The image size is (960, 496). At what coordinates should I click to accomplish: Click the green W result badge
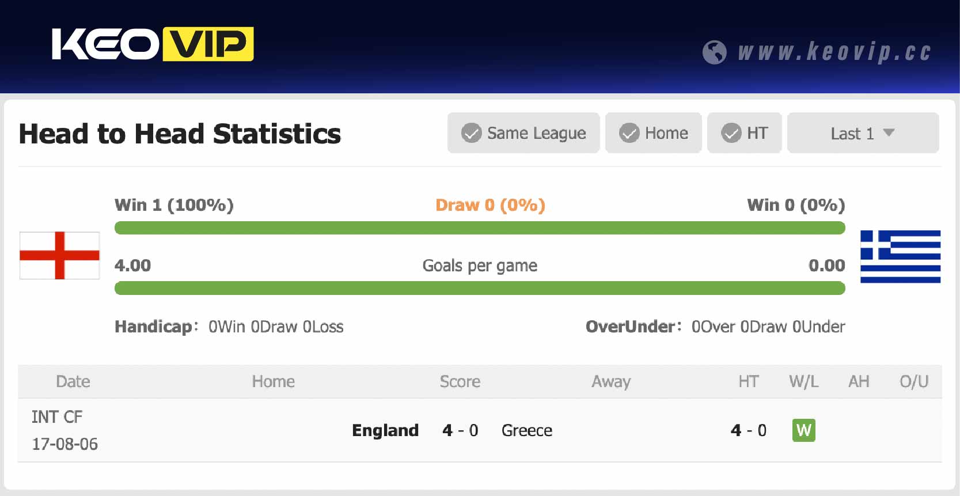803,430
